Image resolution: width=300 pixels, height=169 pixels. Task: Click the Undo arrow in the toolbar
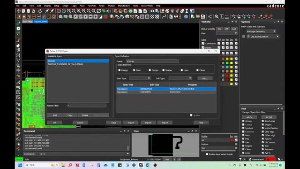click(34, 11)
